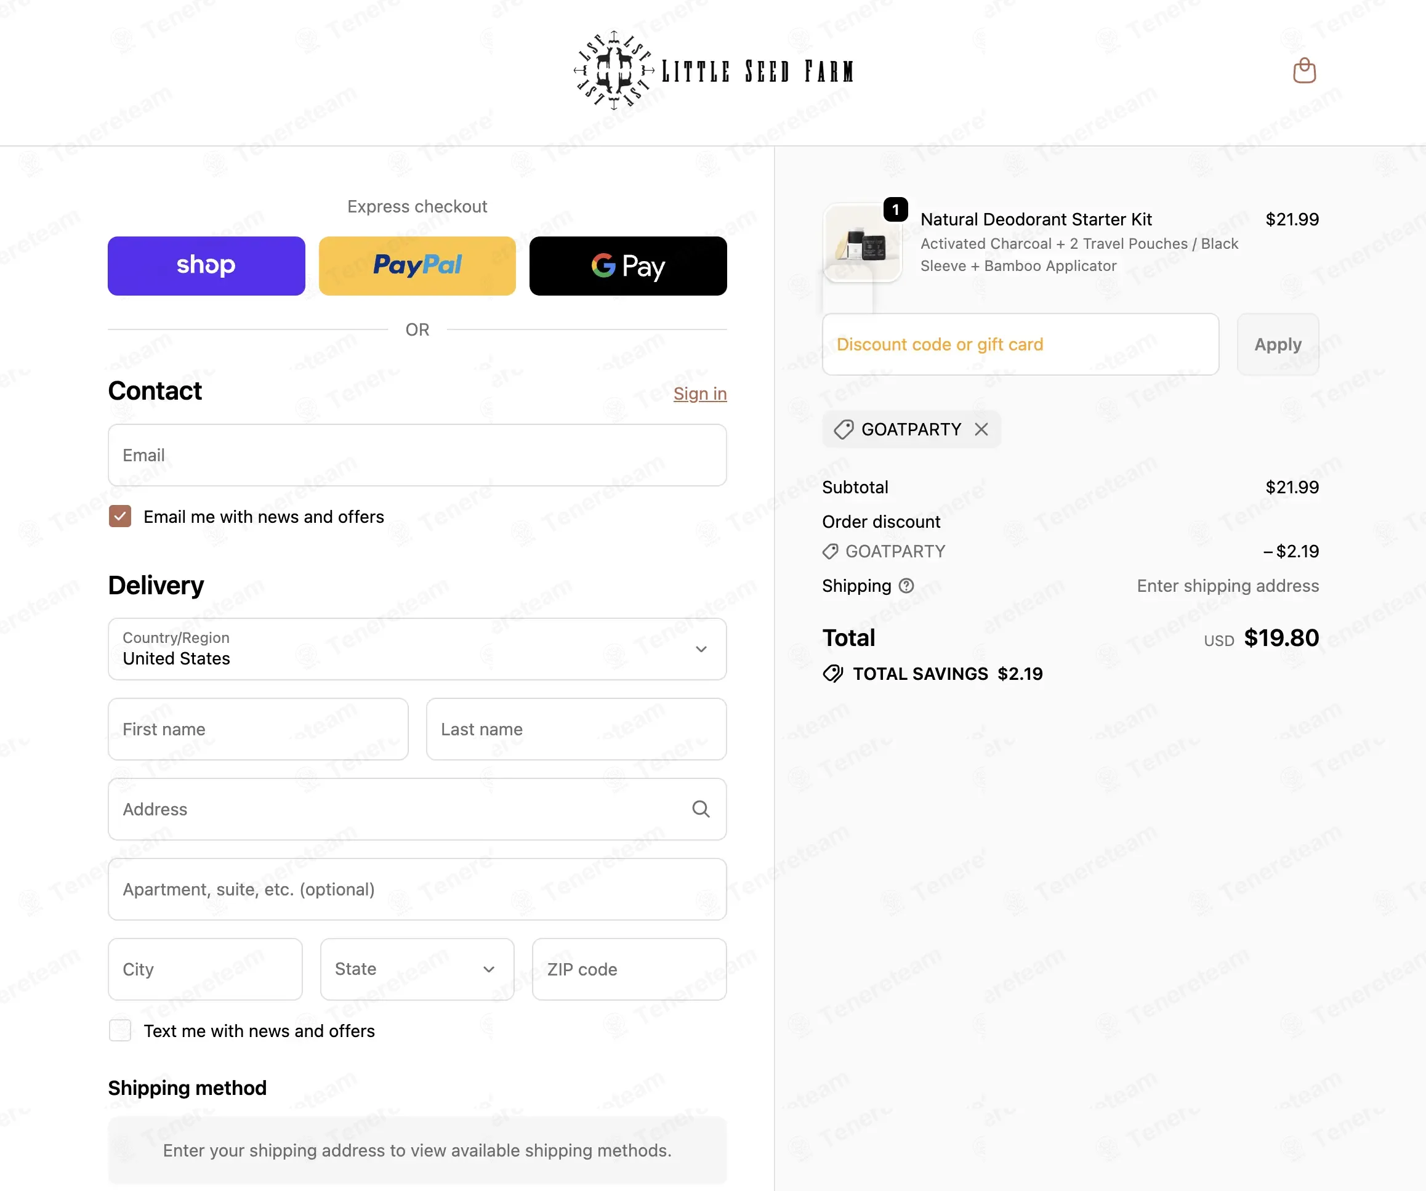Click the Total Savings tag icon
The height and width of the screenshot is (1191, 1426).
coord(833,674)
